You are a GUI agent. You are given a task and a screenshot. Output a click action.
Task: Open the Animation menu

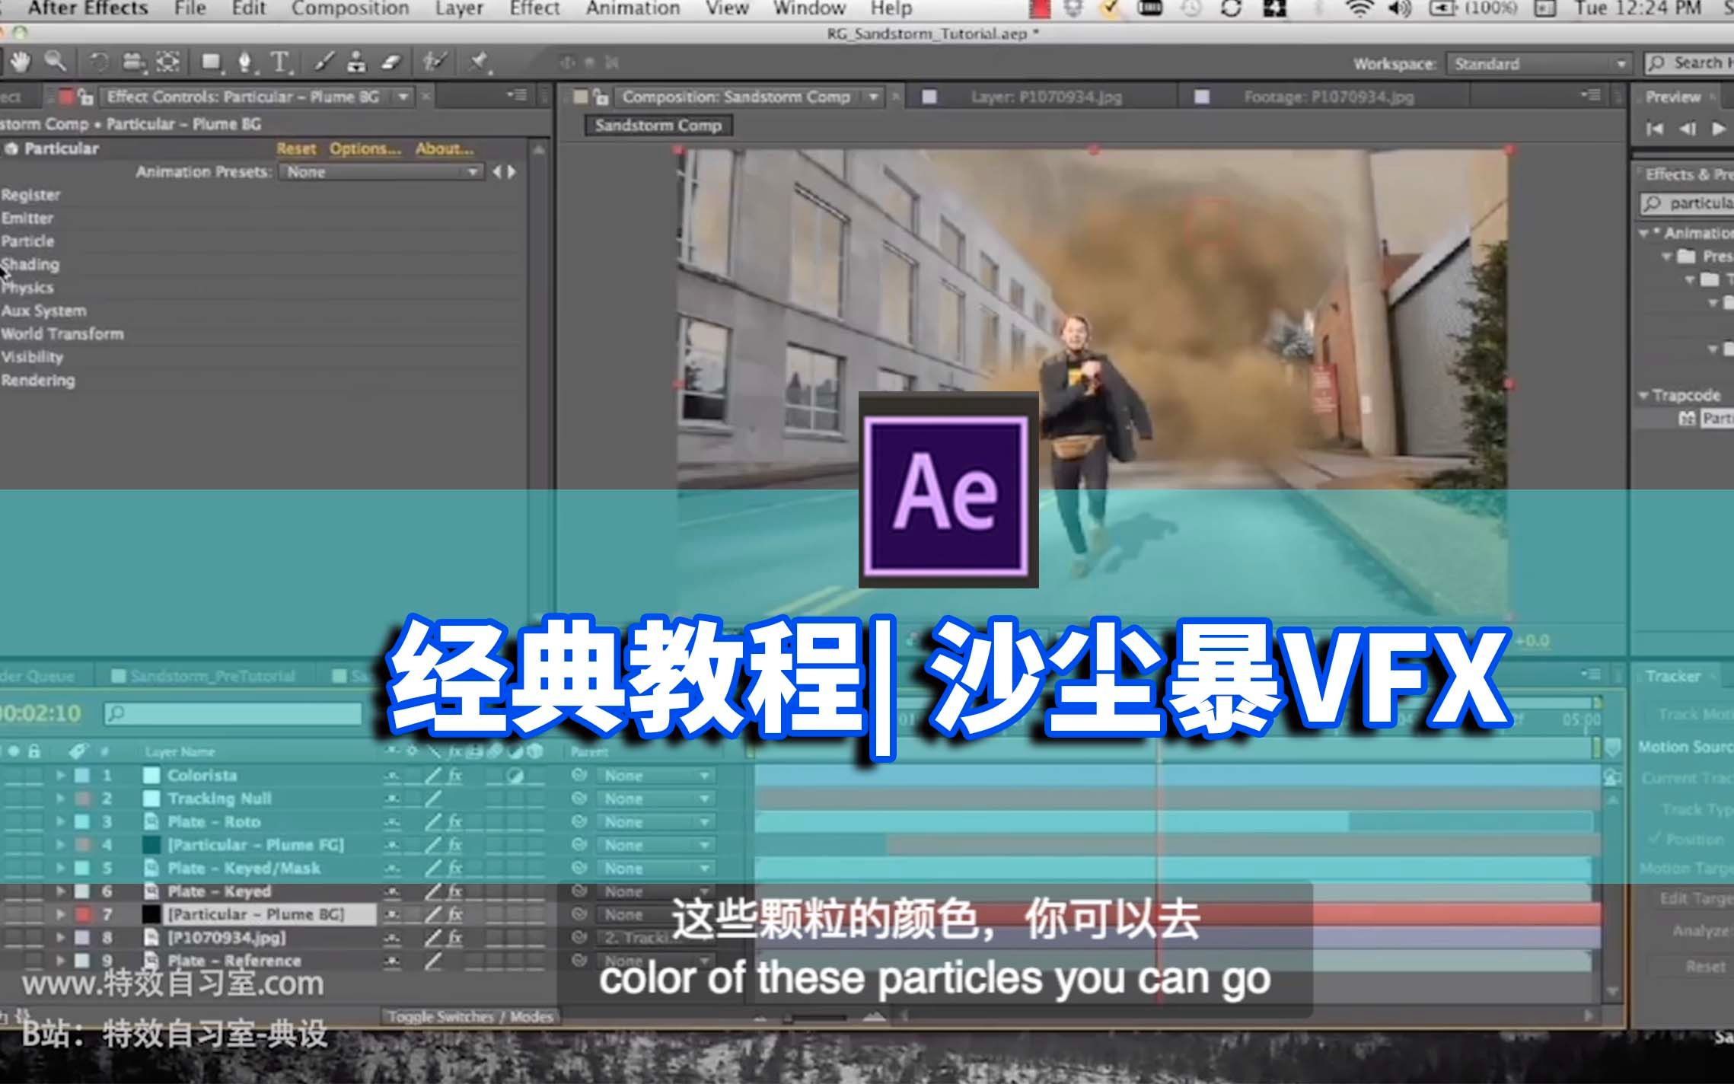[633, 8]
